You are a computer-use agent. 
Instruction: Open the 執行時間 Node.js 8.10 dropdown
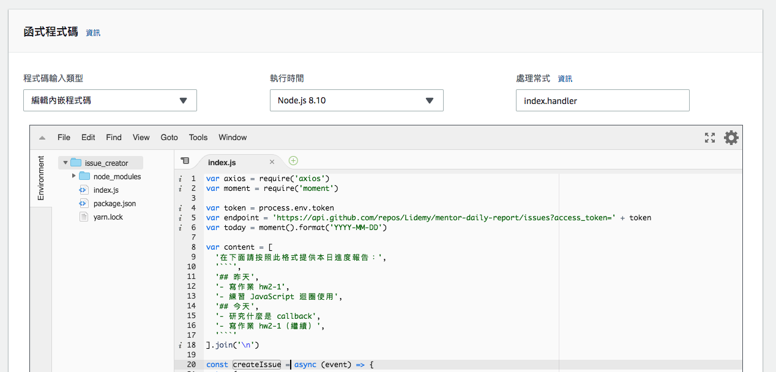(x=357, y=100)
